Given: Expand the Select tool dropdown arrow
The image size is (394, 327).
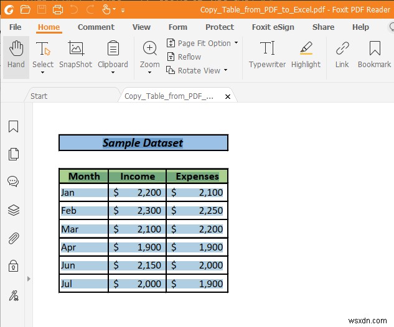Looking at the screenshot, I should click(x=43, y=73).
